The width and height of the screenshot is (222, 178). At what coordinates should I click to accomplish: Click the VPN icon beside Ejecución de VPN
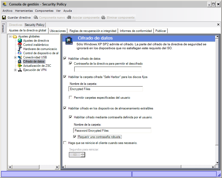[20, 70]
